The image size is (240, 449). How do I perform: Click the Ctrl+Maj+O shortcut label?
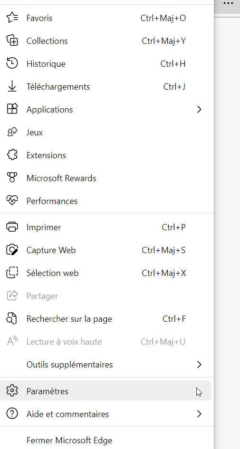[x=163, y=18]
